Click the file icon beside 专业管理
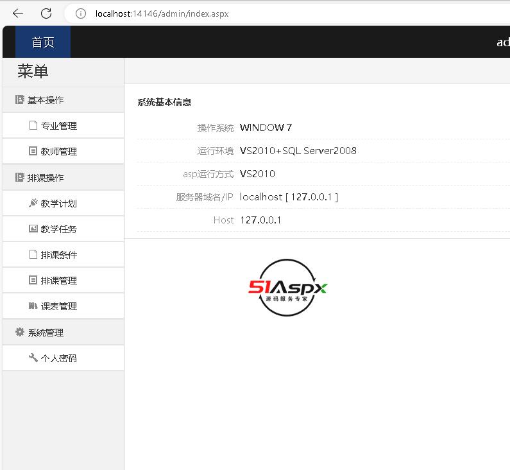The image size is (510, 470). coord(33,125)
